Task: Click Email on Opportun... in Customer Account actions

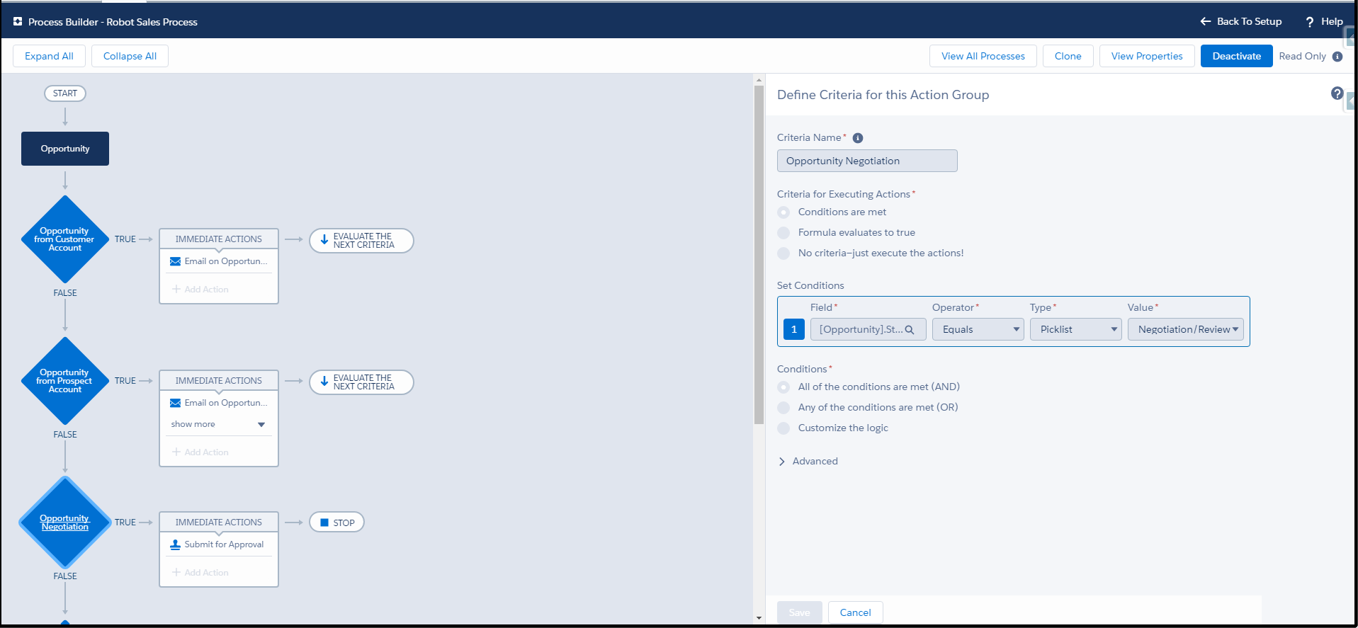Action: [226, 261]
